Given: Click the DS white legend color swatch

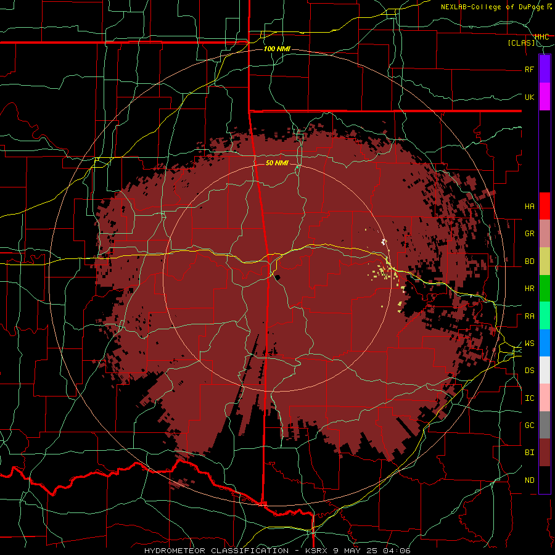Looking at the screenshot, I should (x=545, y=370).
